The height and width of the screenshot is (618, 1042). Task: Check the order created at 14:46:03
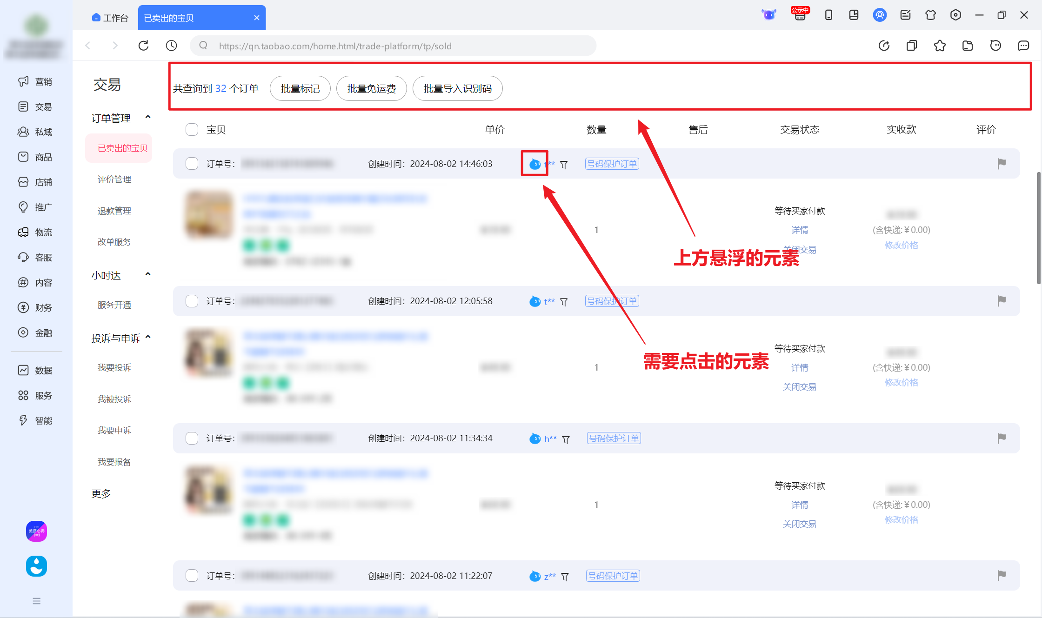(x=192, y=164)
